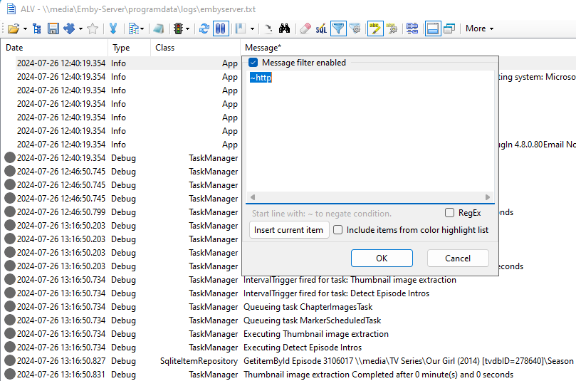This screenshot has height=381, width=576.
Task: Click Insert current item button
Action: coord(288,230)
